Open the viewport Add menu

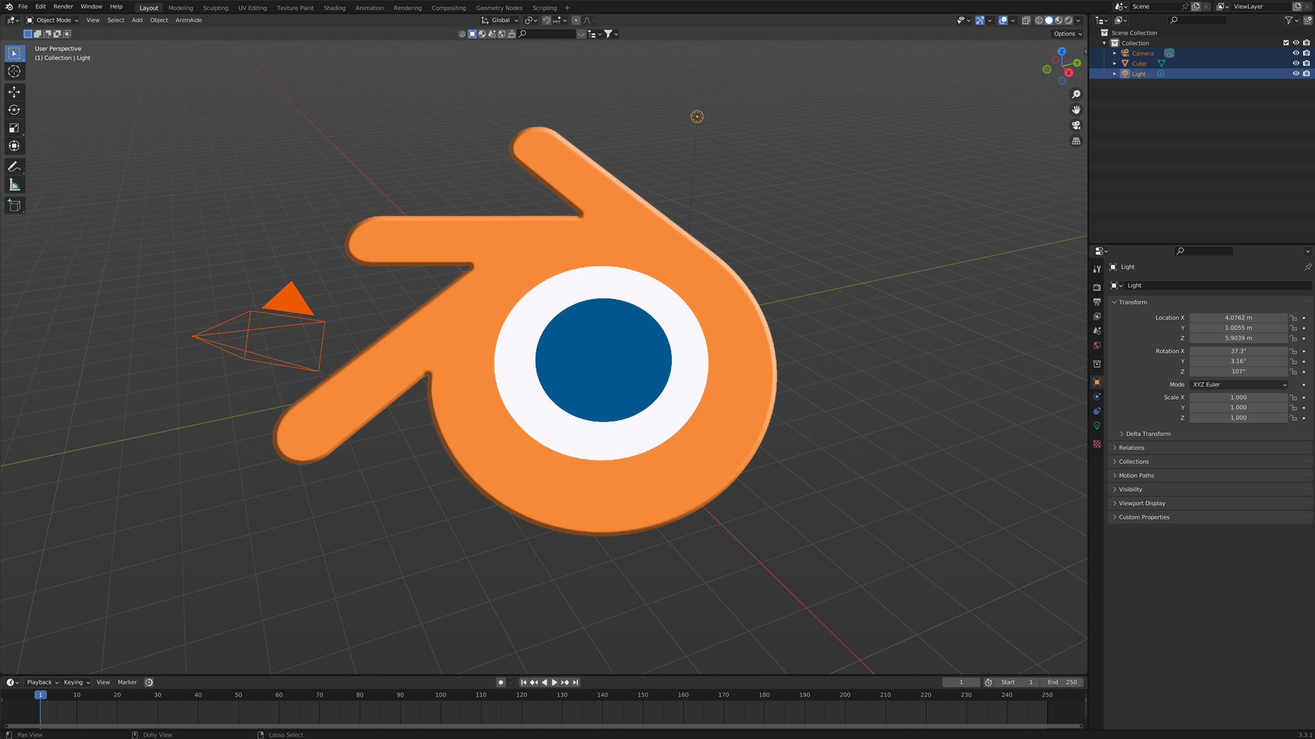[x=137, y=21]
